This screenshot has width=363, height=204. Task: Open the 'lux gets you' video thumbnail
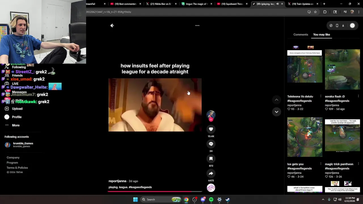click(305, 137)
